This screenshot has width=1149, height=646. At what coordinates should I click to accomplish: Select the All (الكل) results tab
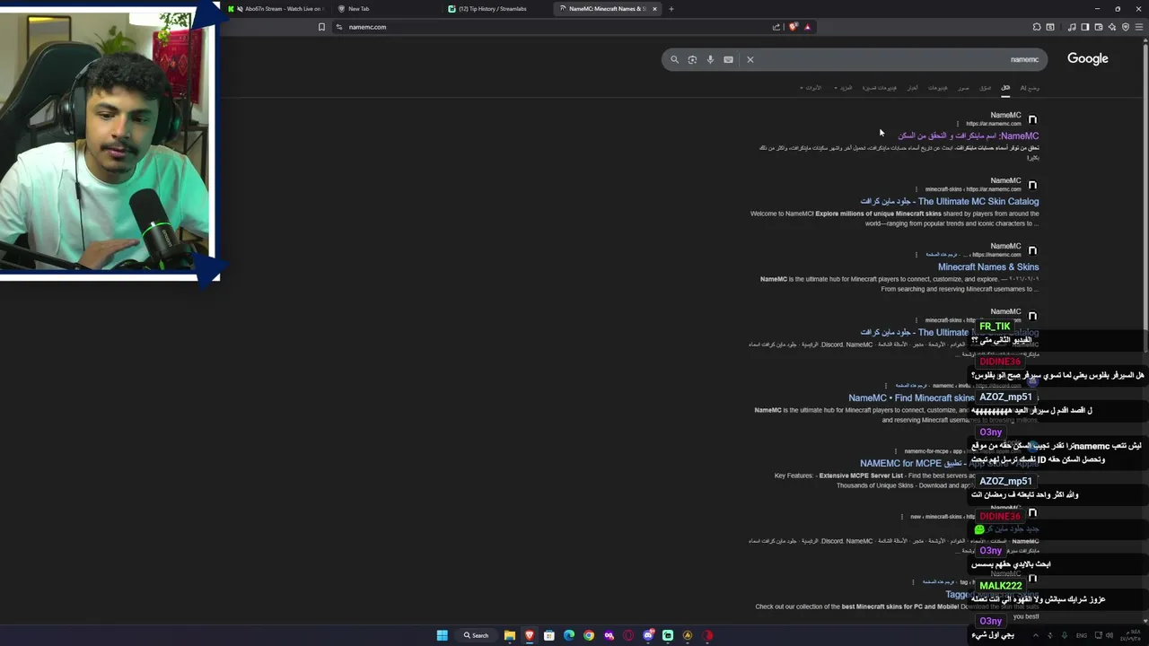[1005, 88]
